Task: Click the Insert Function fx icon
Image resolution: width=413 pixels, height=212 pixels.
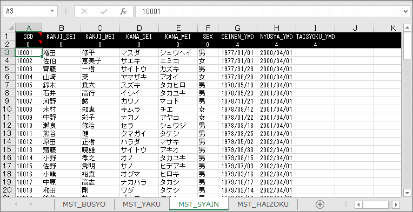Action: (x=123, y=11)
